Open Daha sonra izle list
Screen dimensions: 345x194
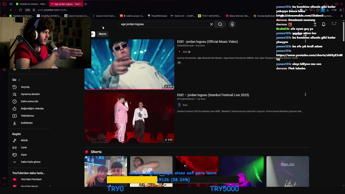[29, 101]
